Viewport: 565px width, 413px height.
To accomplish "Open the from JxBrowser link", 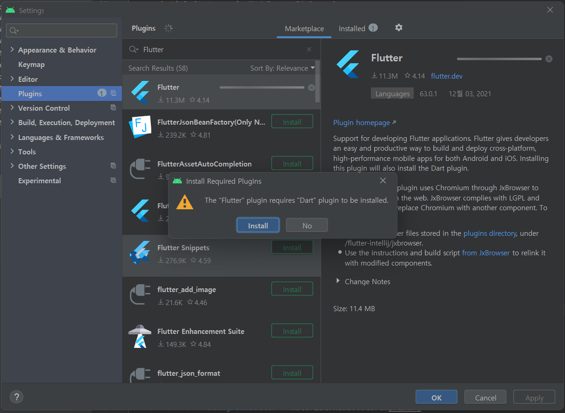I will 486,253.
